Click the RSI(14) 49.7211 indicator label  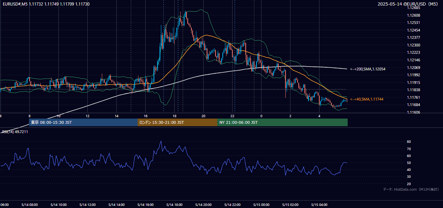click(x=15, y=132)
